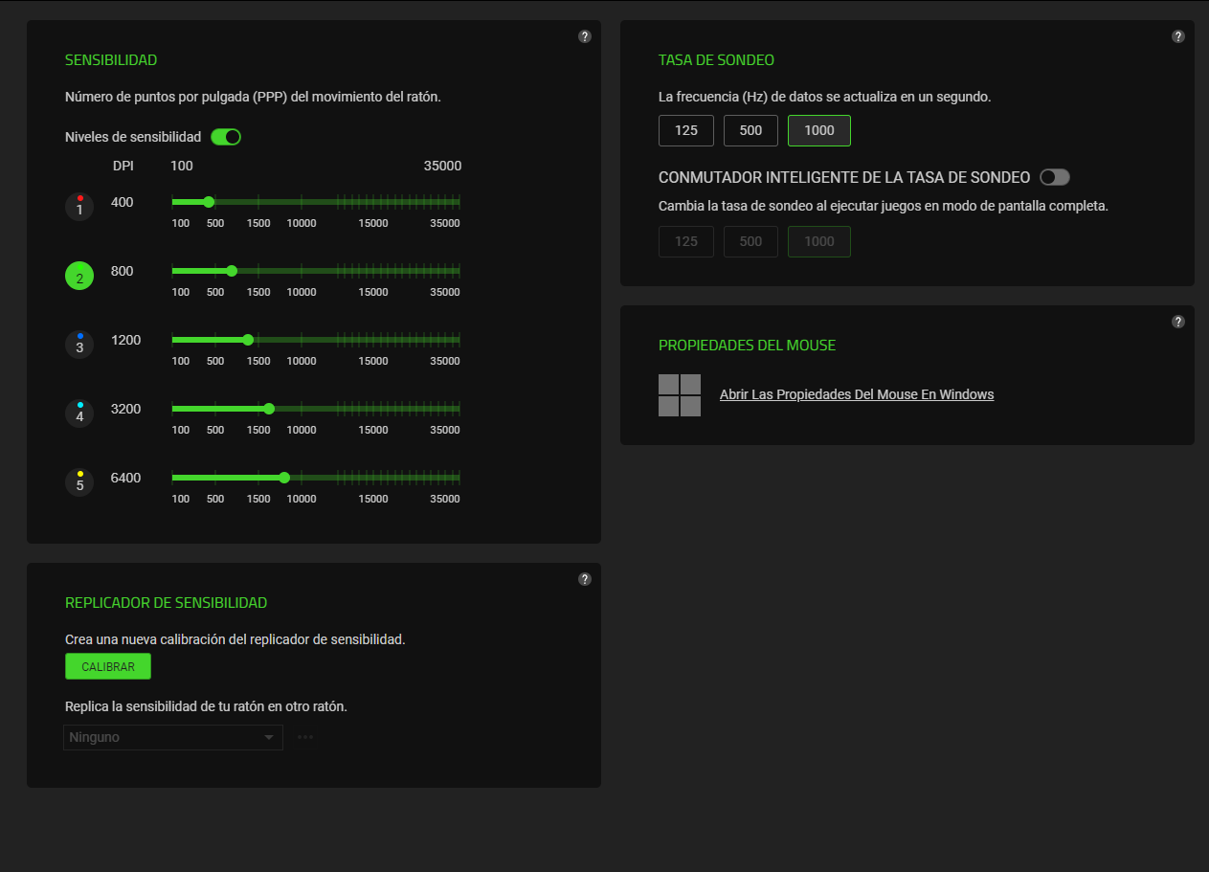Screen dimensions: 1209x872
Task: Click the three dots next to Ninguno dropdown
Action: (x=305, y=737)
